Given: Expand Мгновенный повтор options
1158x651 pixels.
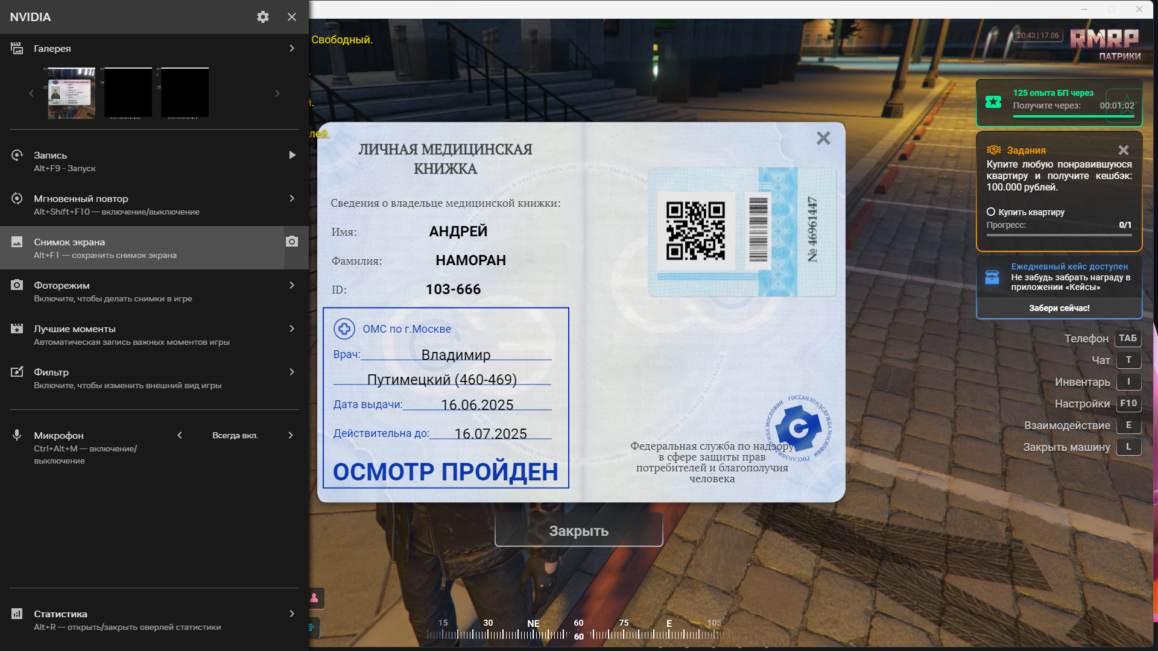Looking at the screenshot, I should pyautogui.click(x=292, y=198).
